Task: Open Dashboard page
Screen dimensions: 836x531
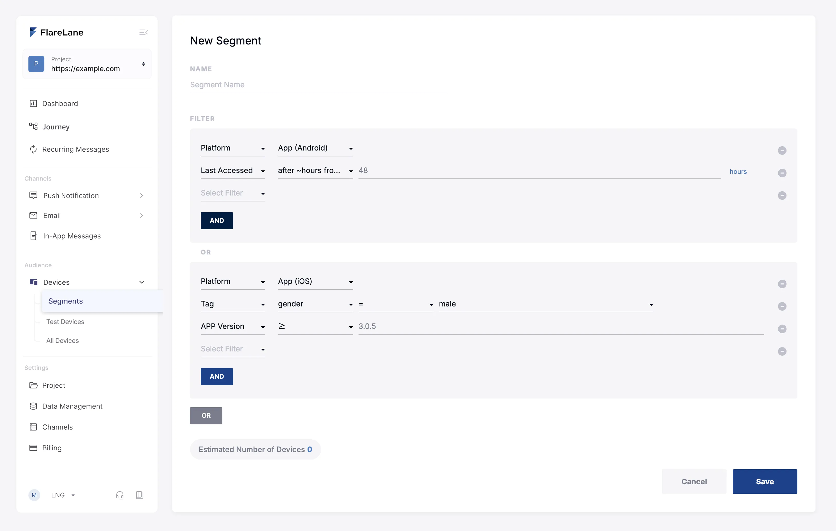Action: tap(60, 103)
